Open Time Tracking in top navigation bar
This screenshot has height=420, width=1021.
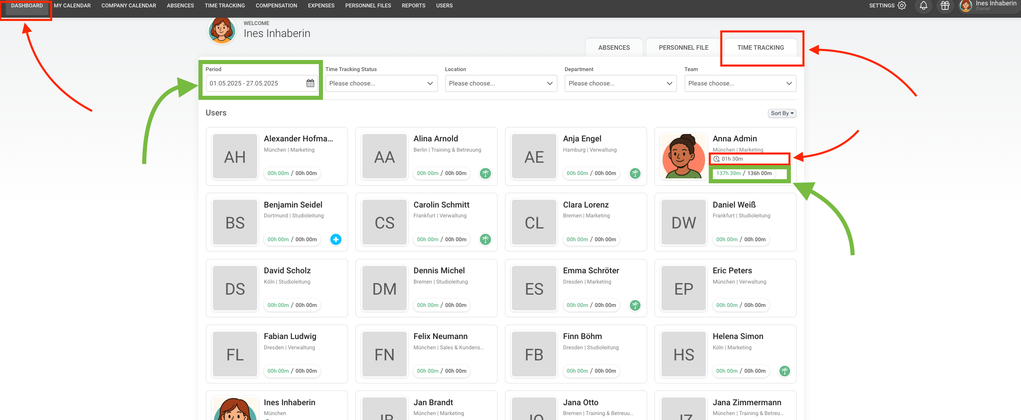(225, 6)
